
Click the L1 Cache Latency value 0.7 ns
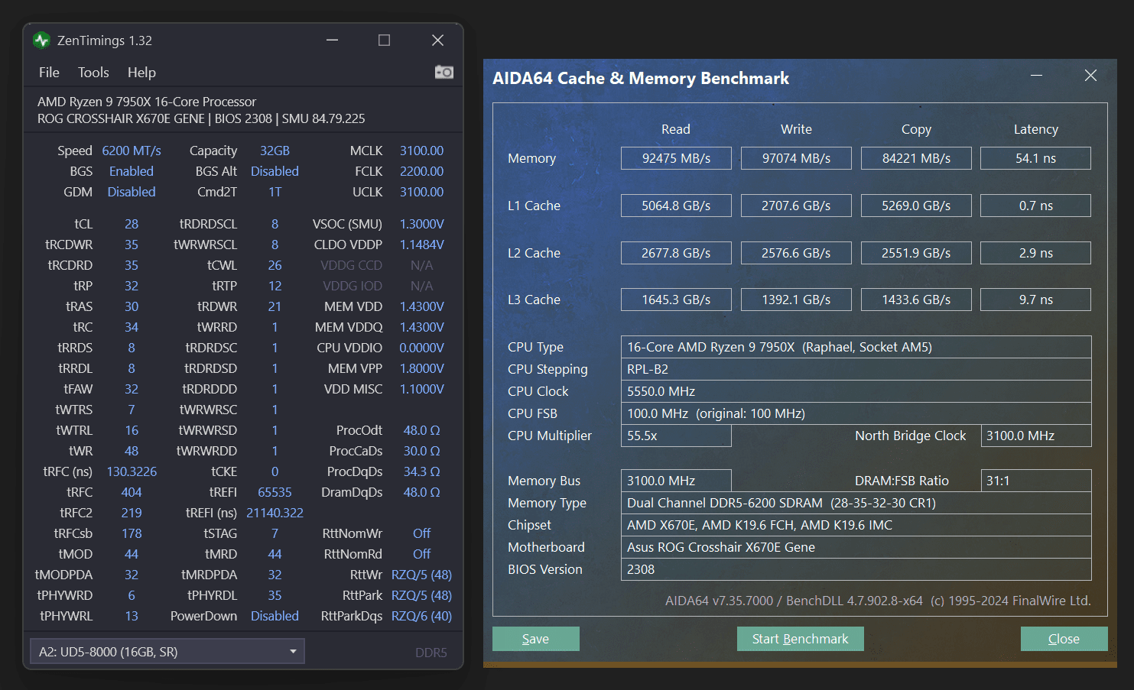[1035, 206]
